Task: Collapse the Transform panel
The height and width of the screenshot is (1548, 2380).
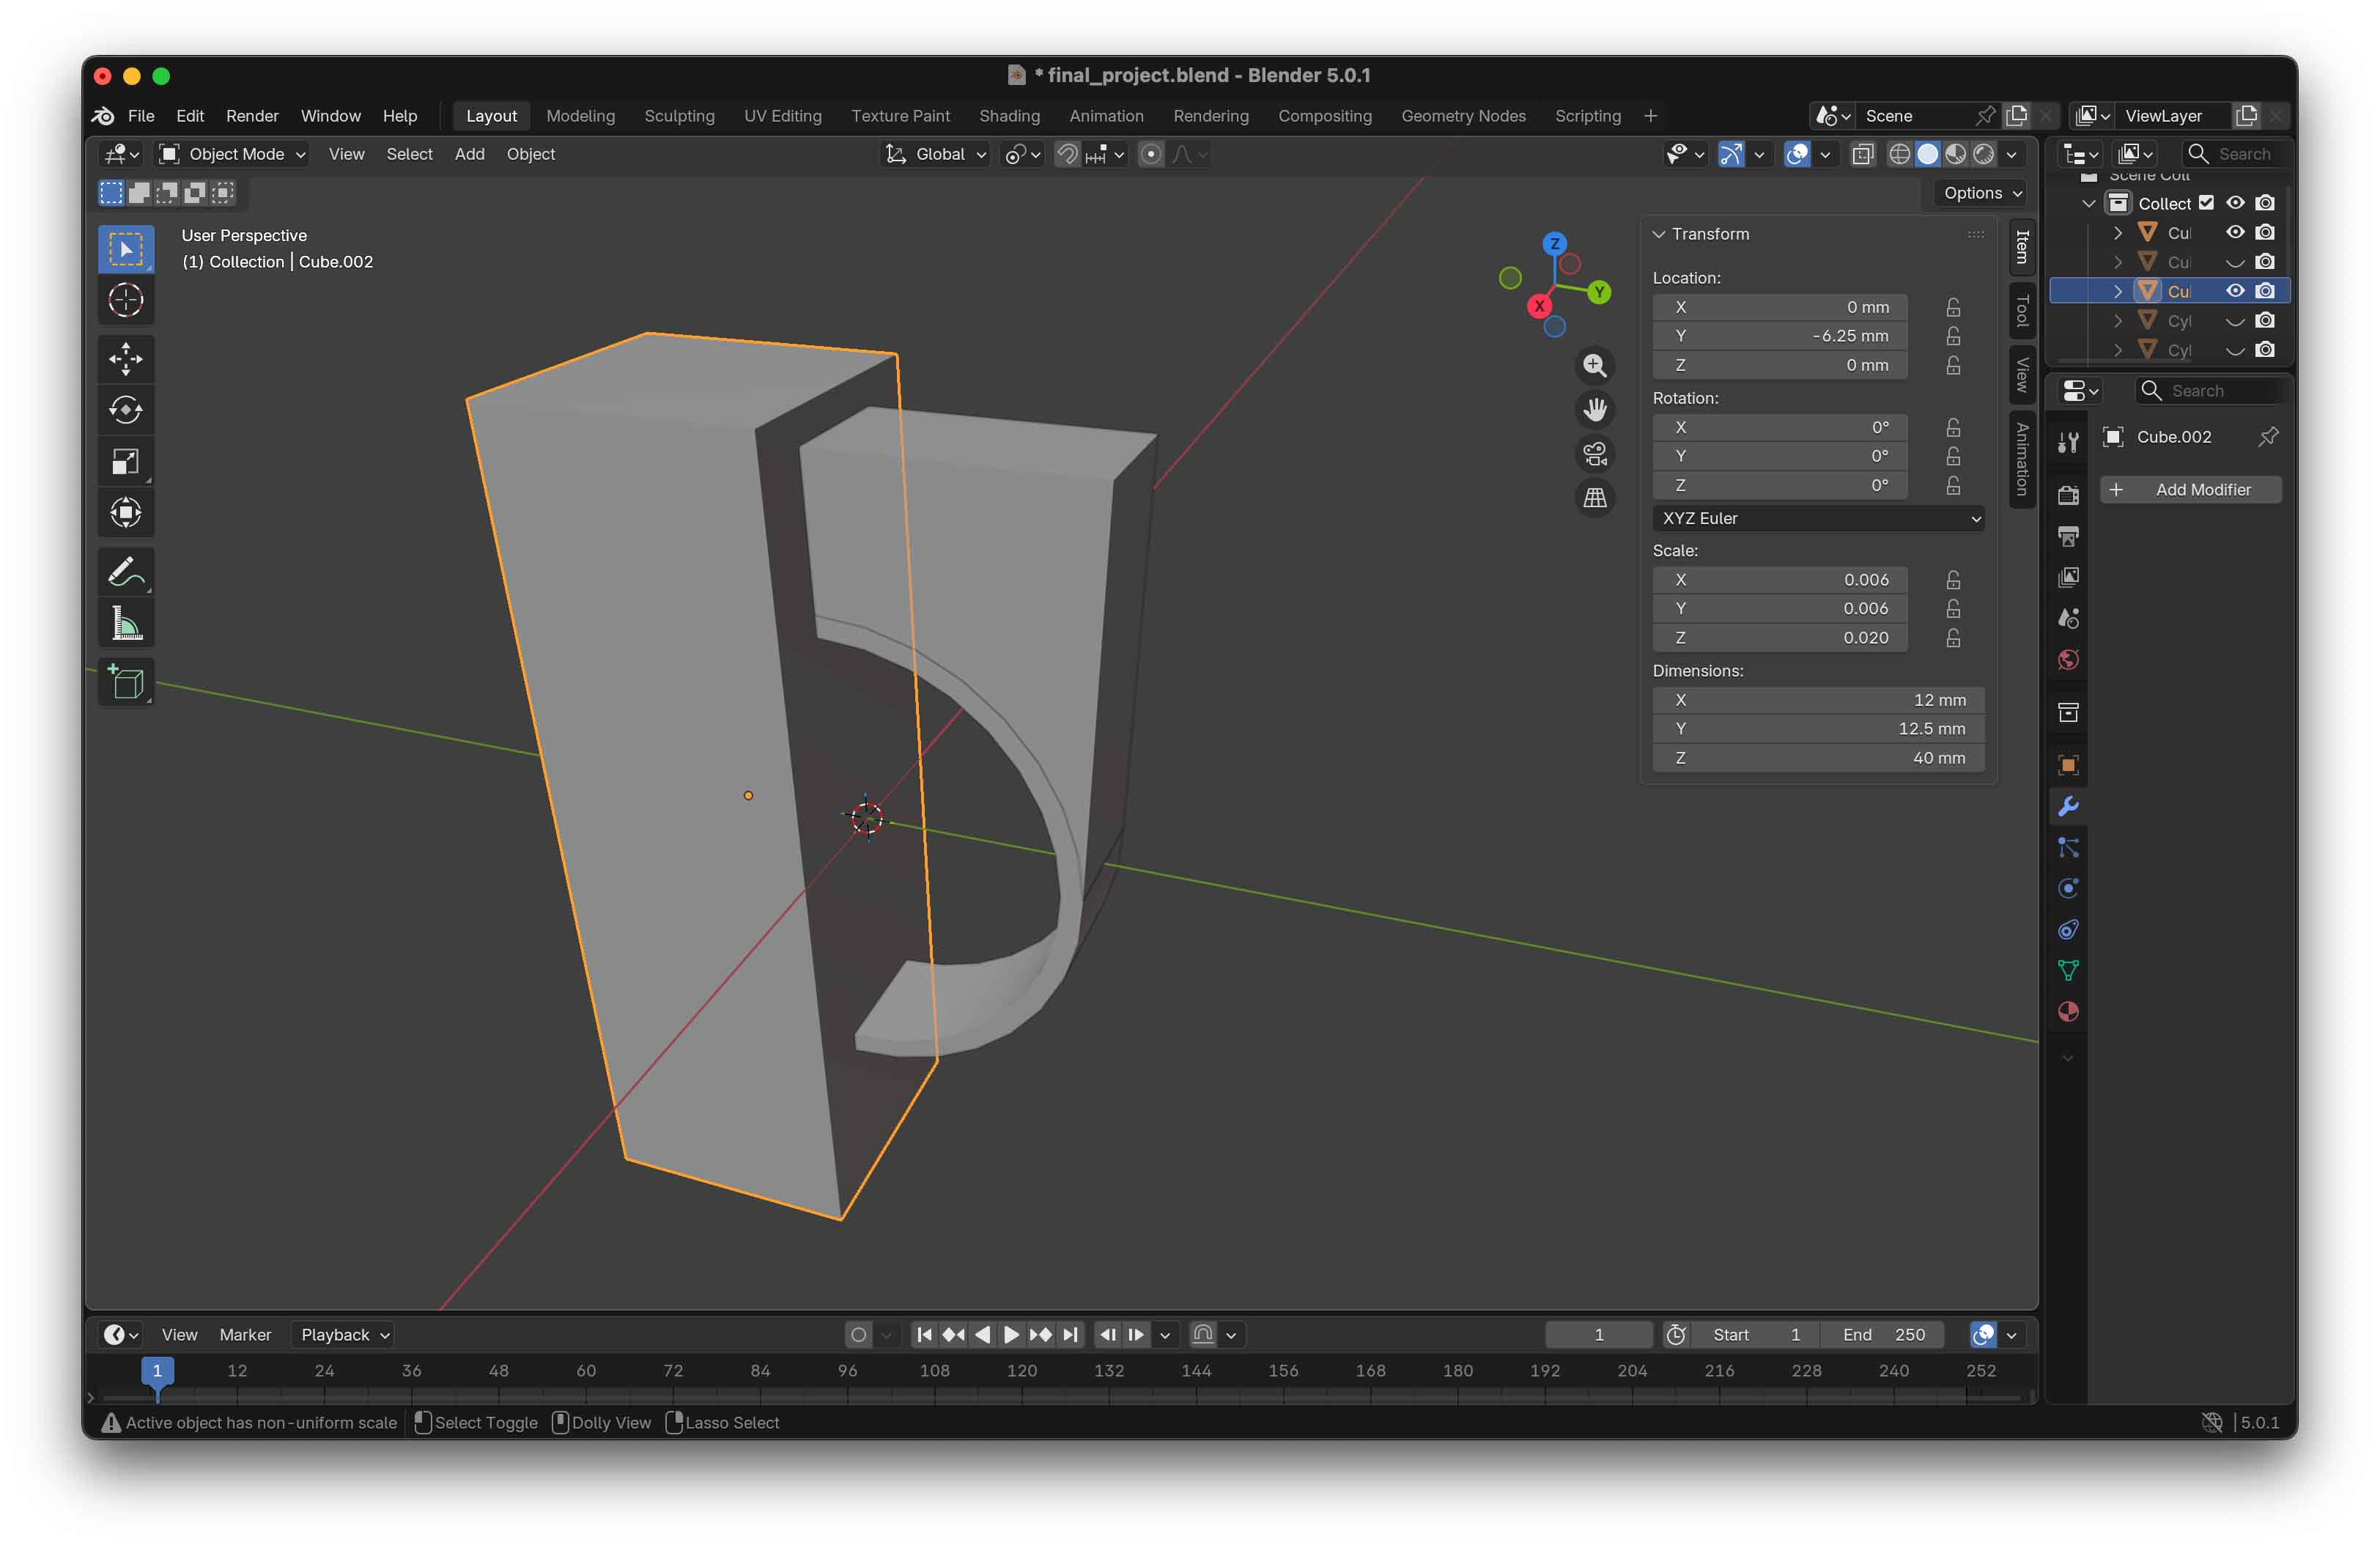Action: (x=1660, y=234)
